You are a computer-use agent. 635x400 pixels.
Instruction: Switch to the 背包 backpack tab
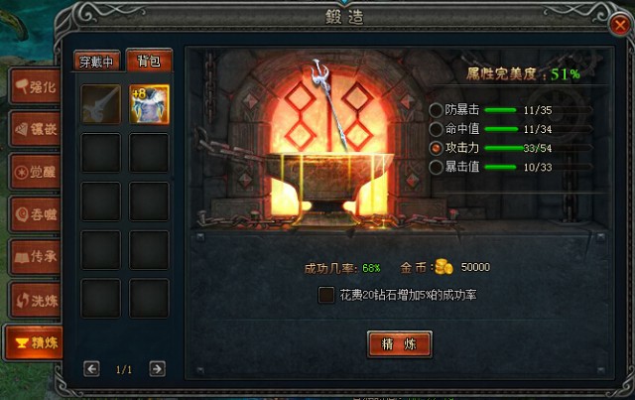point(149,61)
